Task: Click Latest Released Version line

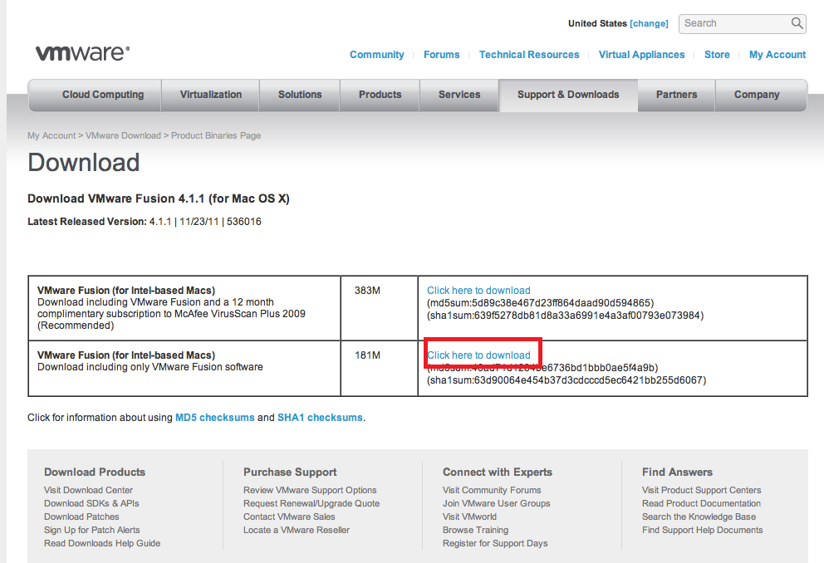Action: pyautogui.click(x=144, y=222)
